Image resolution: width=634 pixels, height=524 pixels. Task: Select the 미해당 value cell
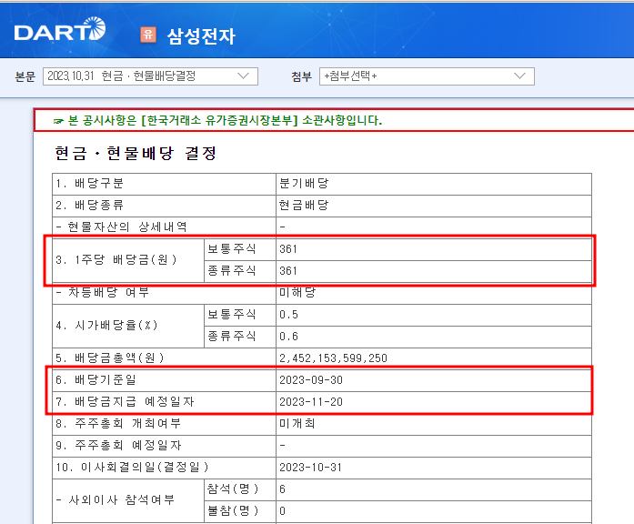point(434,292)
